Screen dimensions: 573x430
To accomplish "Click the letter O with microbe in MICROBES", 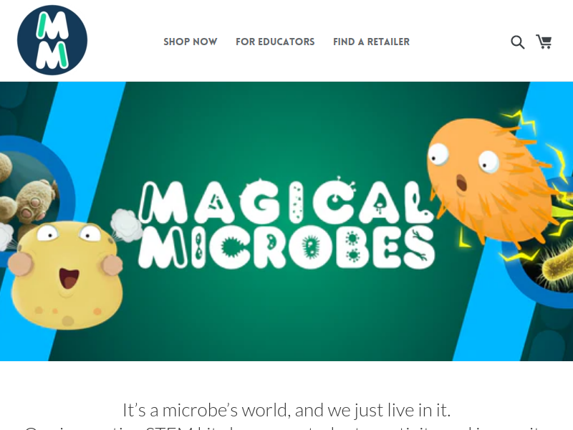I will pyautogui.click(x=311, y=247).
